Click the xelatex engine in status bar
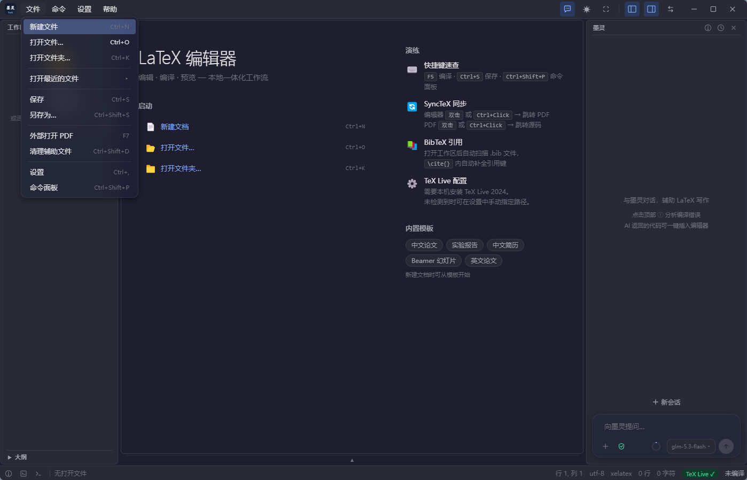Screen dimensions: 747x480 621,474
